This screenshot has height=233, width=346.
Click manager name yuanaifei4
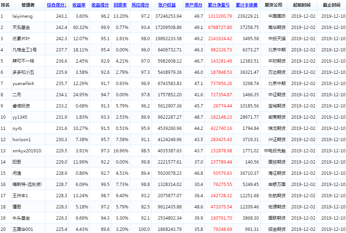pos(23,84)
